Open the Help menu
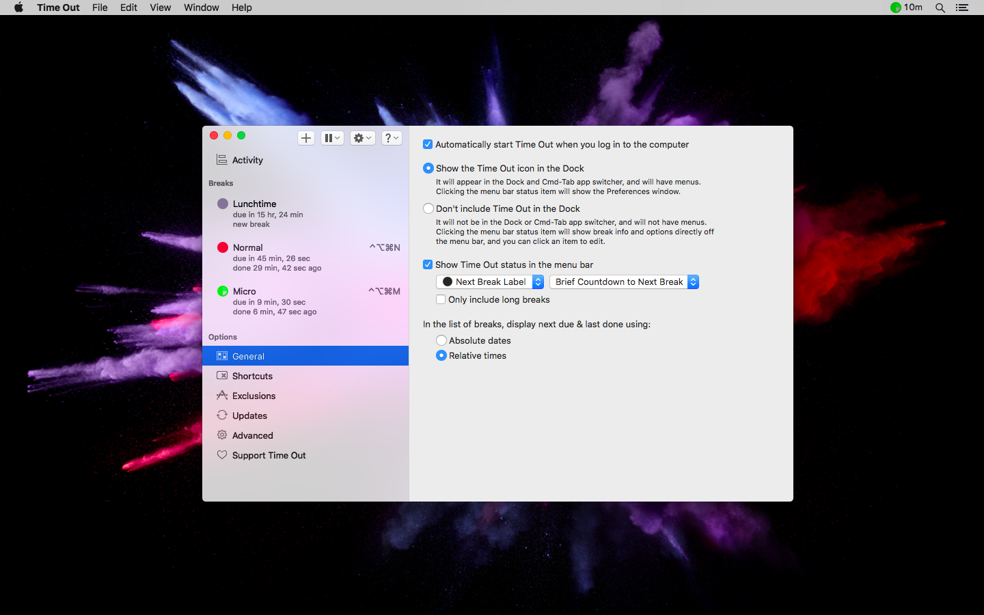This screenshot has height=615, width=984. click(x=242, y=8)
